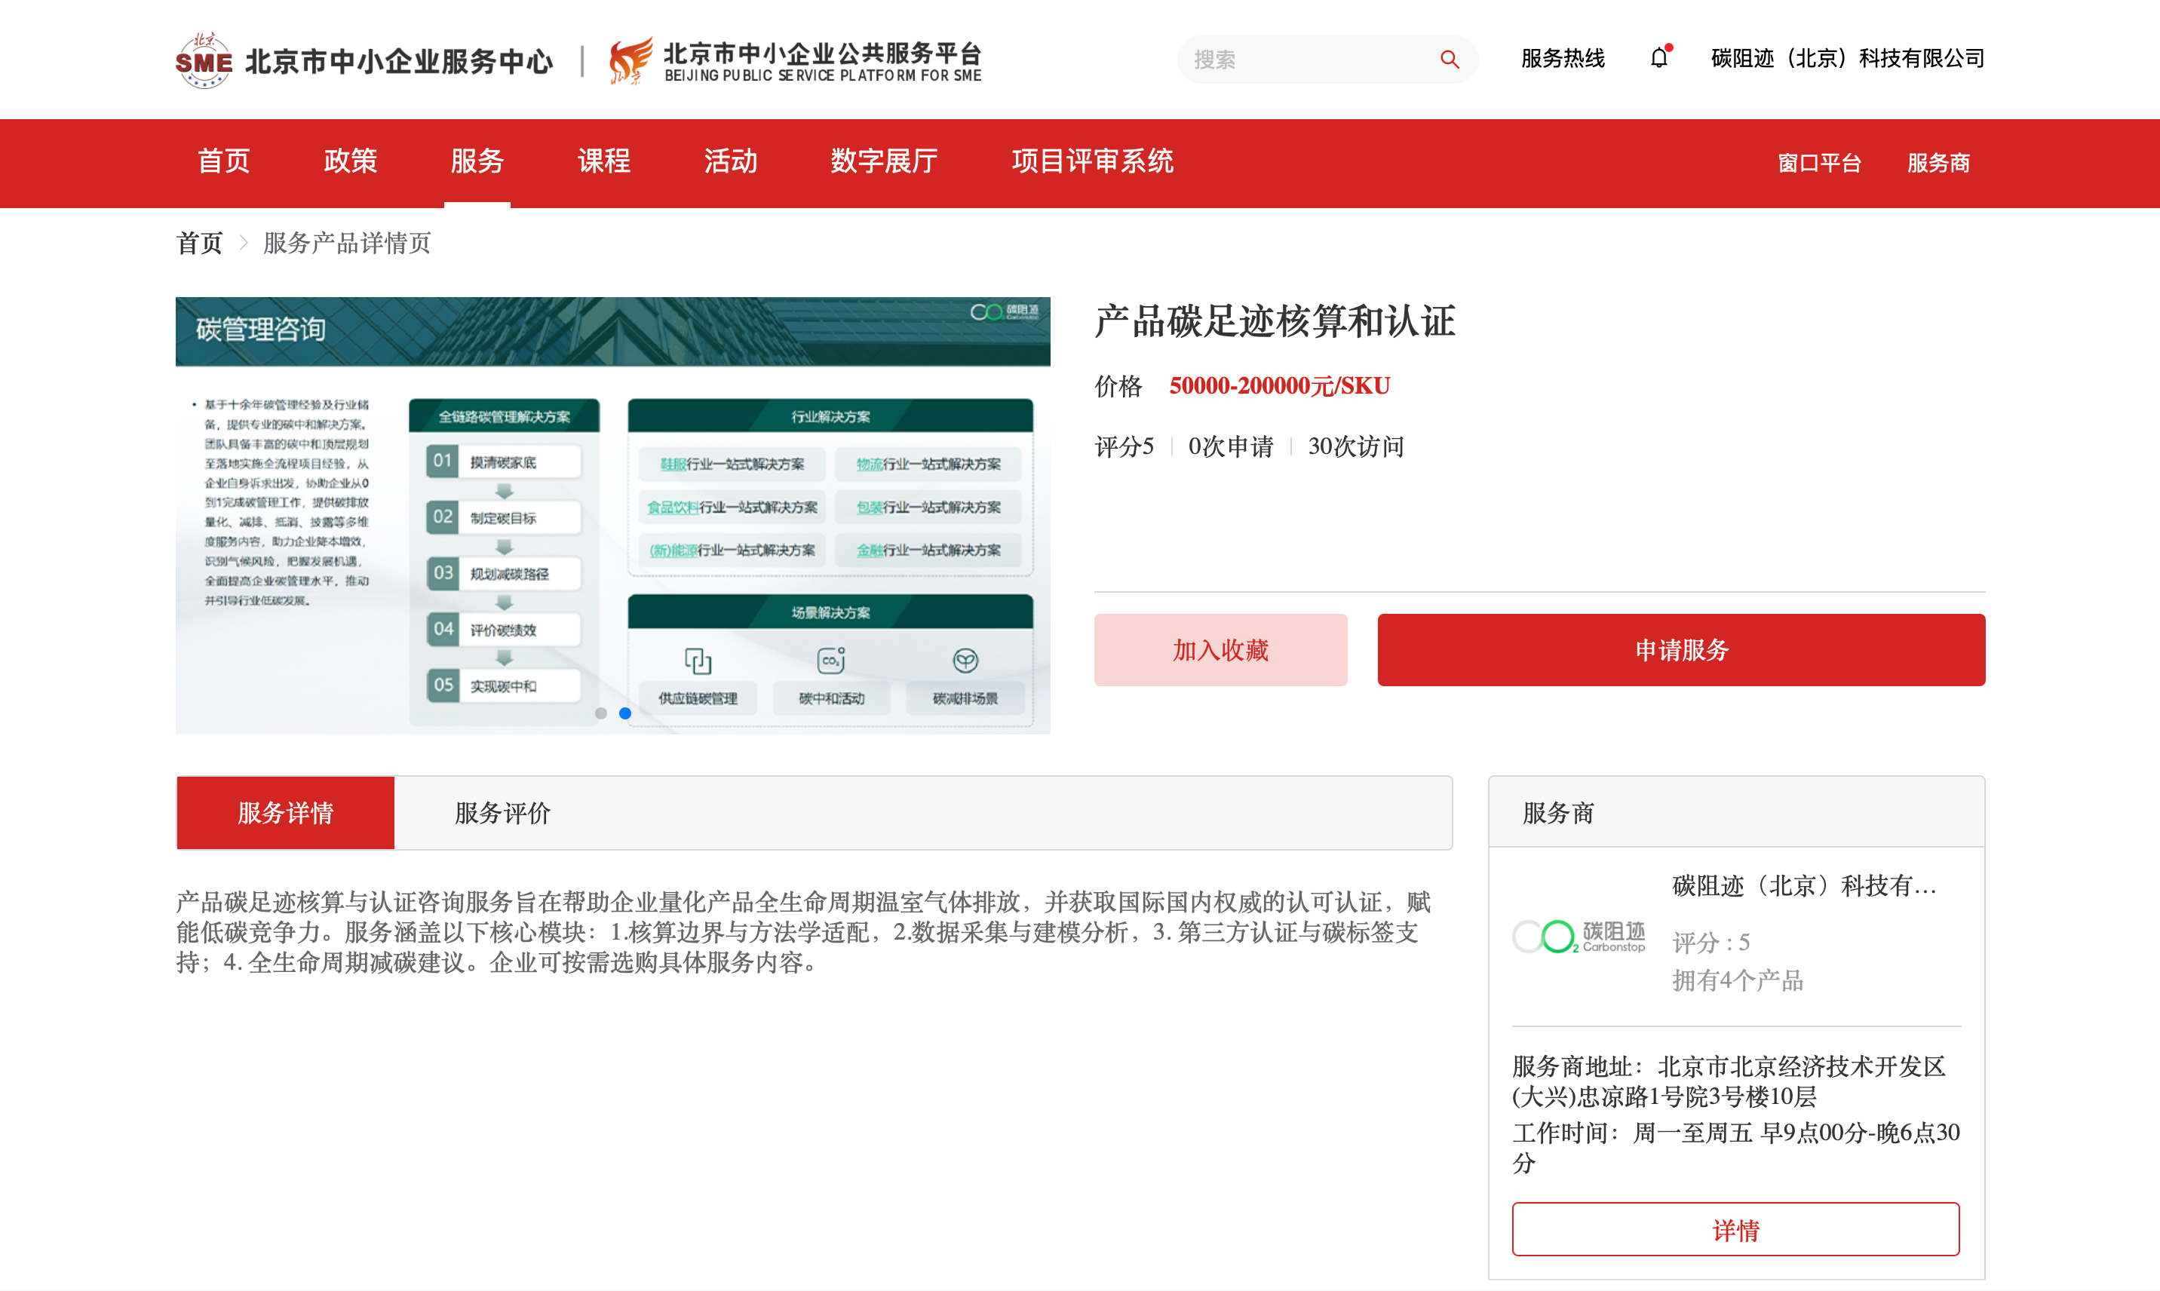Select the first carousel dot indicator
Image resolution: width=2160 pixels, height=1291 pixels.
tap(601, 713)
